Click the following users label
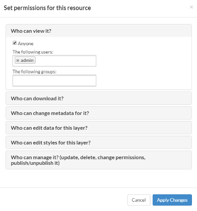 click(x=33, y=52)
